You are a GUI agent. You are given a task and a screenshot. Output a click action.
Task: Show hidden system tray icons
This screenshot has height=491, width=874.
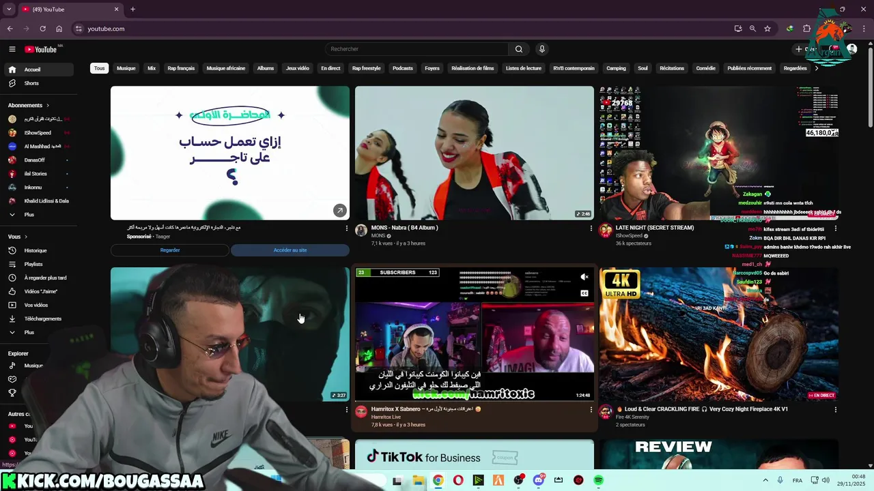pyautogui.click(x=765, y=480)
